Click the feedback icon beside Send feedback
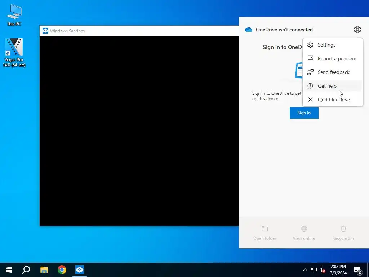The height and width of the screenshot is (277, 369). (310, 72)
